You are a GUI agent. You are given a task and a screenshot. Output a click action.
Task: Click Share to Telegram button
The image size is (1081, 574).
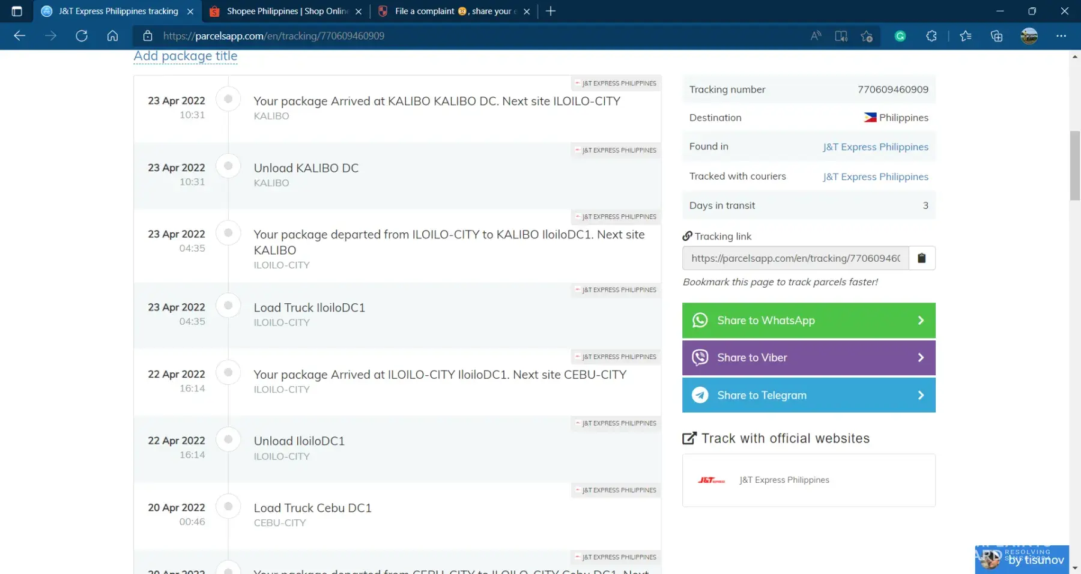coord(808,395)
